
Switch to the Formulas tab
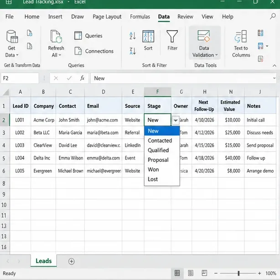(x=140, y=16)
